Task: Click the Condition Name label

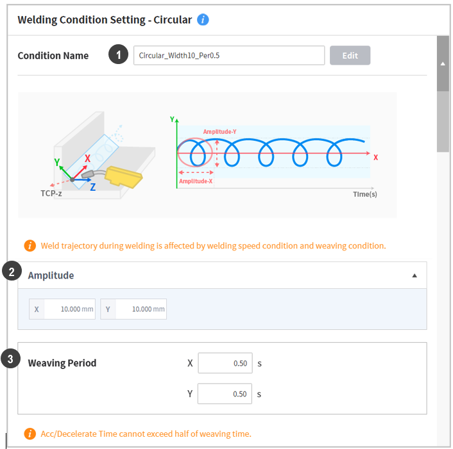Action: (53, 56)
